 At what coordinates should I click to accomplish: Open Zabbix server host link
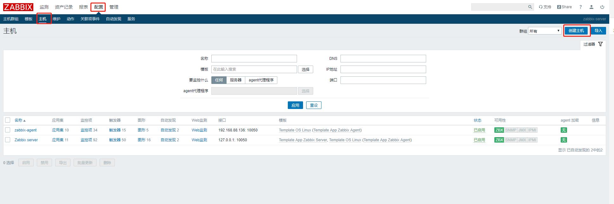coord(26,140)
